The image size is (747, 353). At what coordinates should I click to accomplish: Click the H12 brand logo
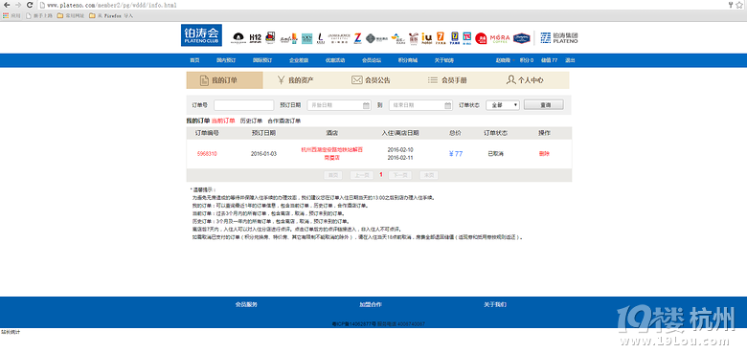(x=256, y=38)
